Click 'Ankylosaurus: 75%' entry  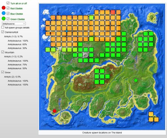point(17,65)
